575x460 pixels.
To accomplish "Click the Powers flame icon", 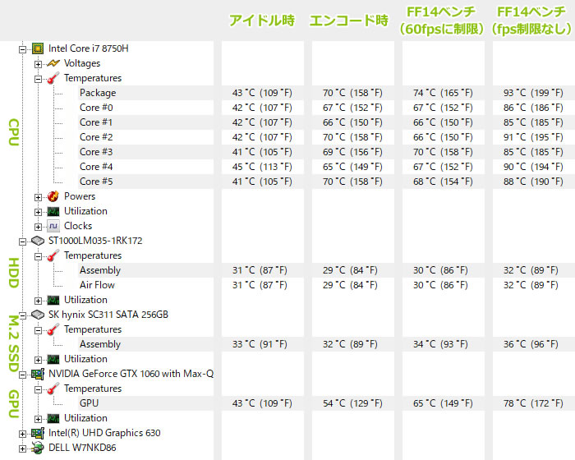I will pos(53,196).
